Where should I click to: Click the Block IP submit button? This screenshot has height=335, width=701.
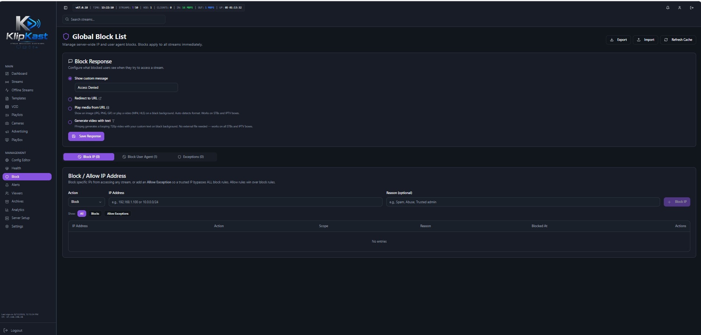click(677, 202)
